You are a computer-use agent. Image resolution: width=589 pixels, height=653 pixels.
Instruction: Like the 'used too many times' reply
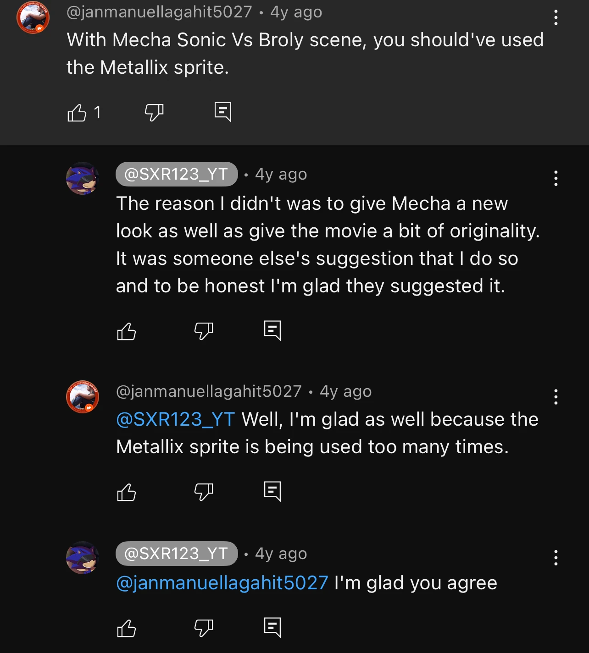point(127,492)
